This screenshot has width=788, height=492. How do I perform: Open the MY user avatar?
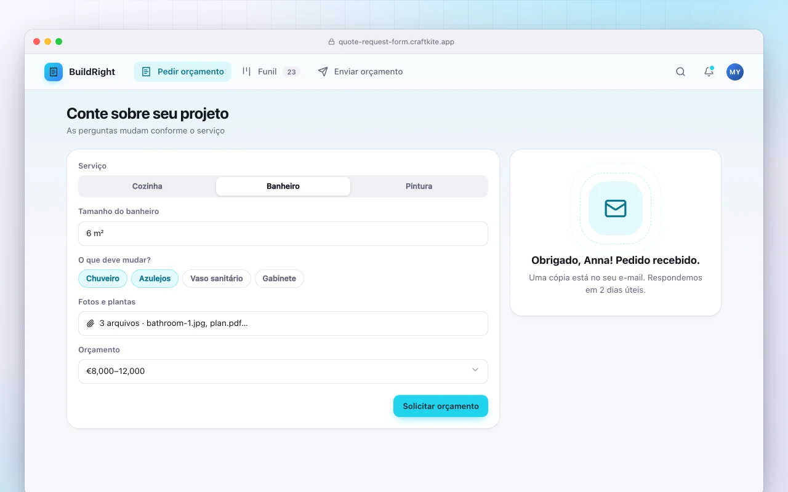tap(735, 72)
